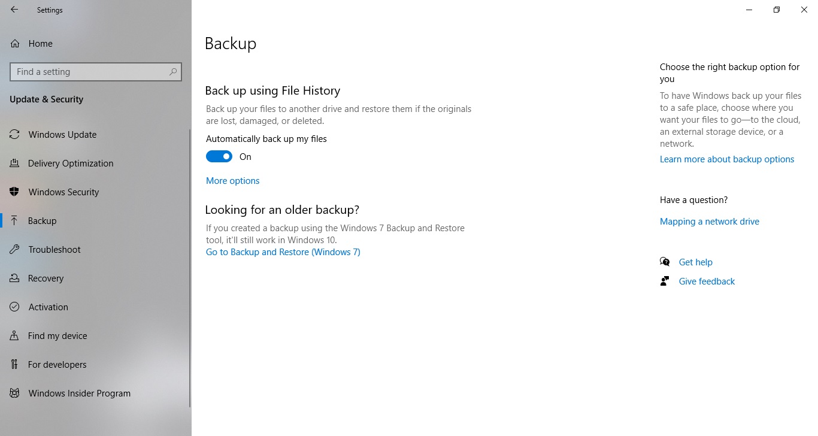
Task: Open Mapping a network drive help link
Action: click(x=710, y=222)
